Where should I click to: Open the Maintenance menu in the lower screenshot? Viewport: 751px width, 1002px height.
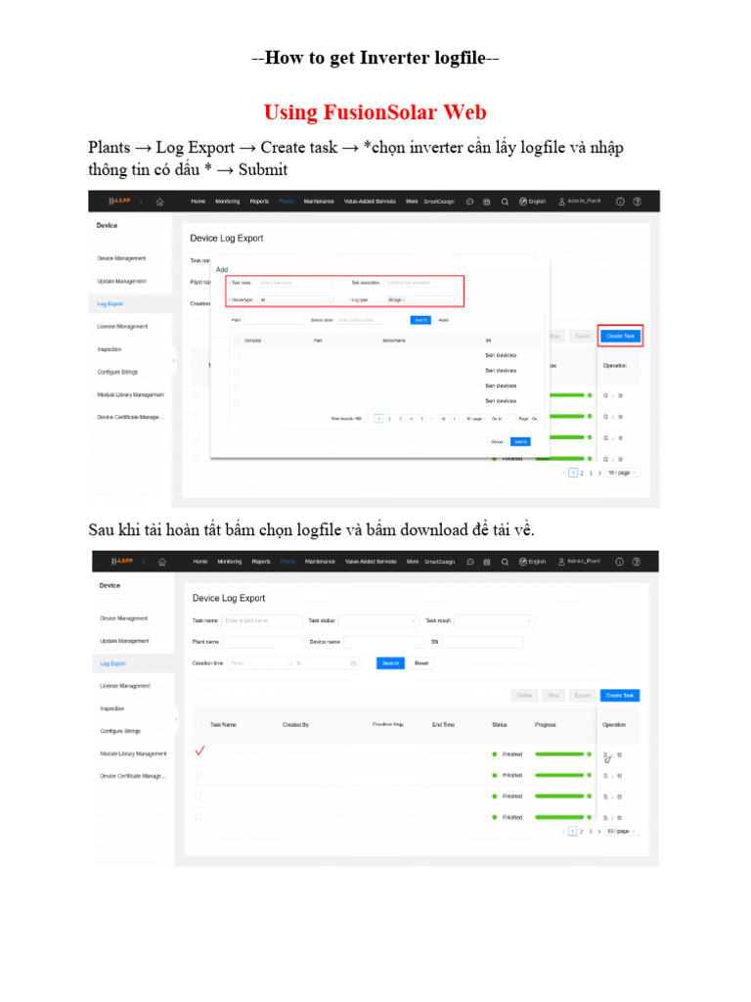point(320,562)
